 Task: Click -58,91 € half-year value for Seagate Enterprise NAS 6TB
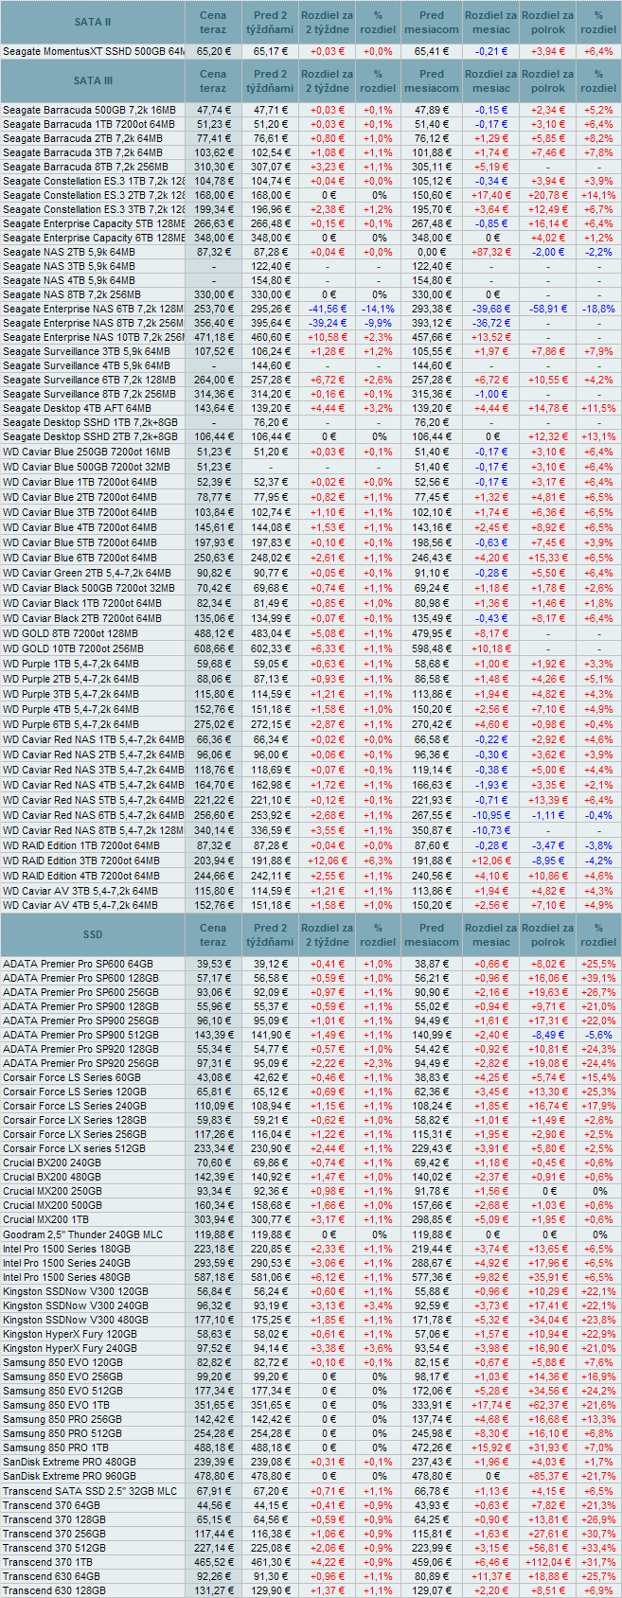point(548,309)
